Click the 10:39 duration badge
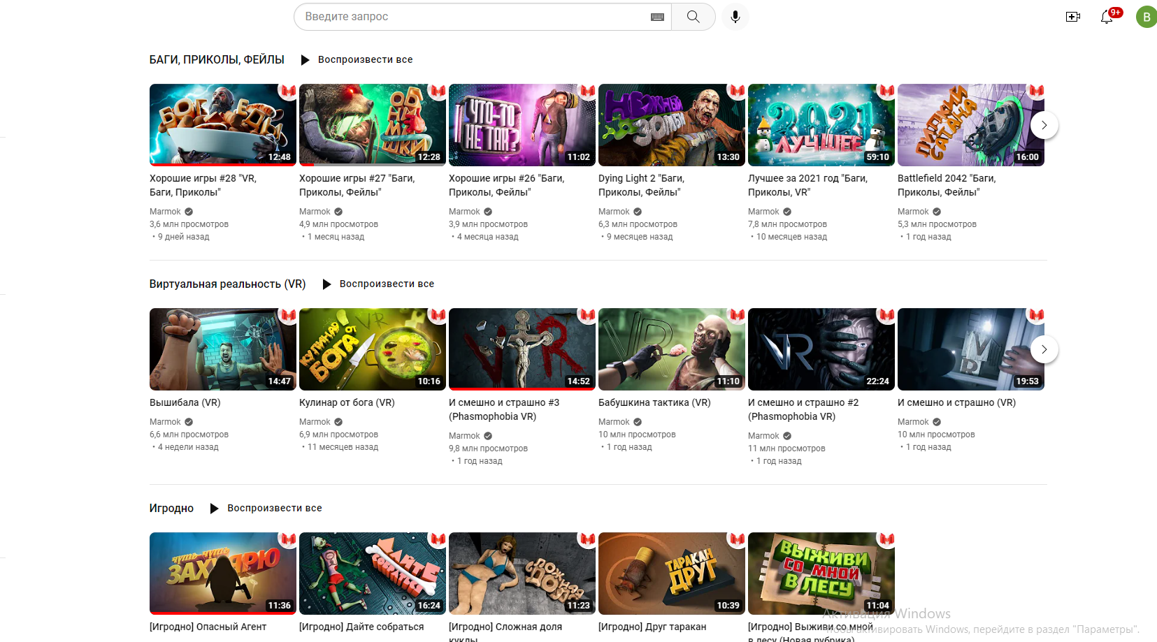Image resolution: width=1157 pixels, height=642 pixels. (728, 606)
